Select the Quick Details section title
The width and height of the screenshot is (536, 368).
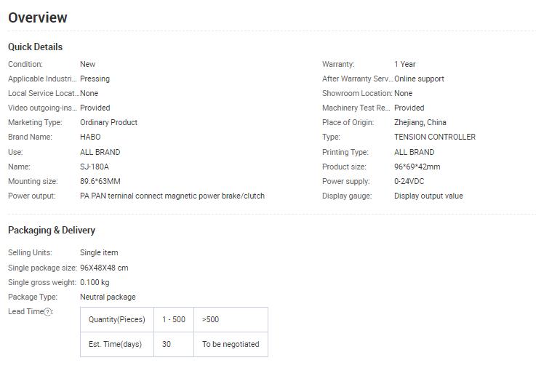35,47
